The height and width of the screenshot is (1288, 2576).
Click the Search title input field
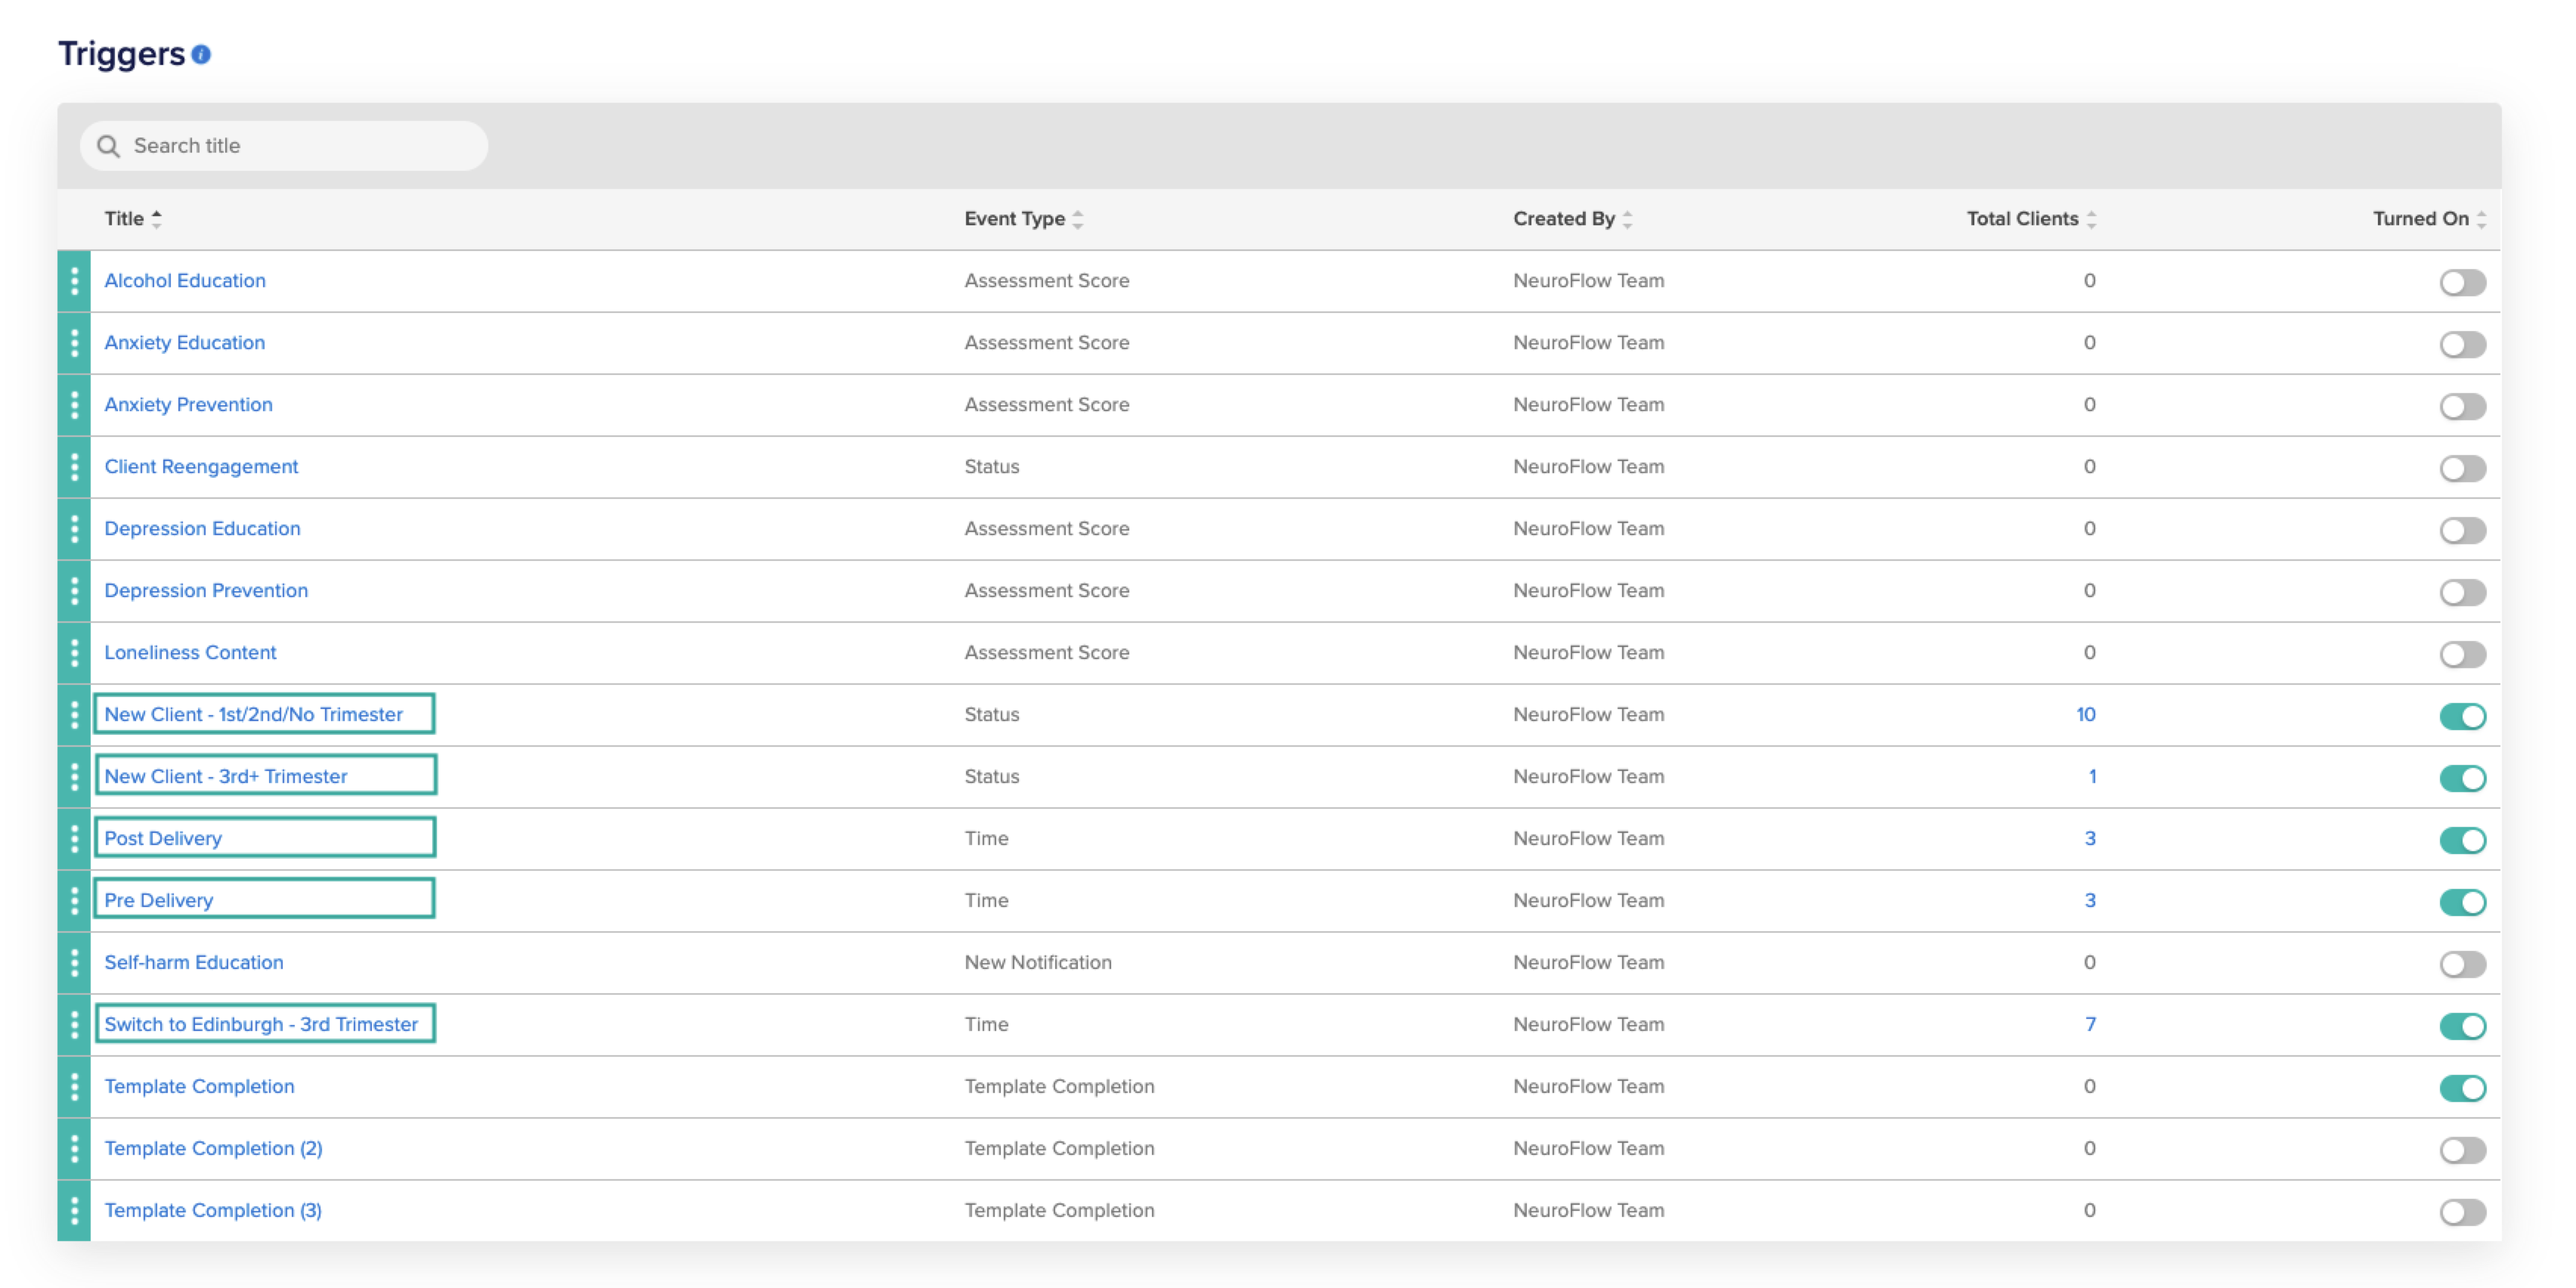tap(284, 146)
